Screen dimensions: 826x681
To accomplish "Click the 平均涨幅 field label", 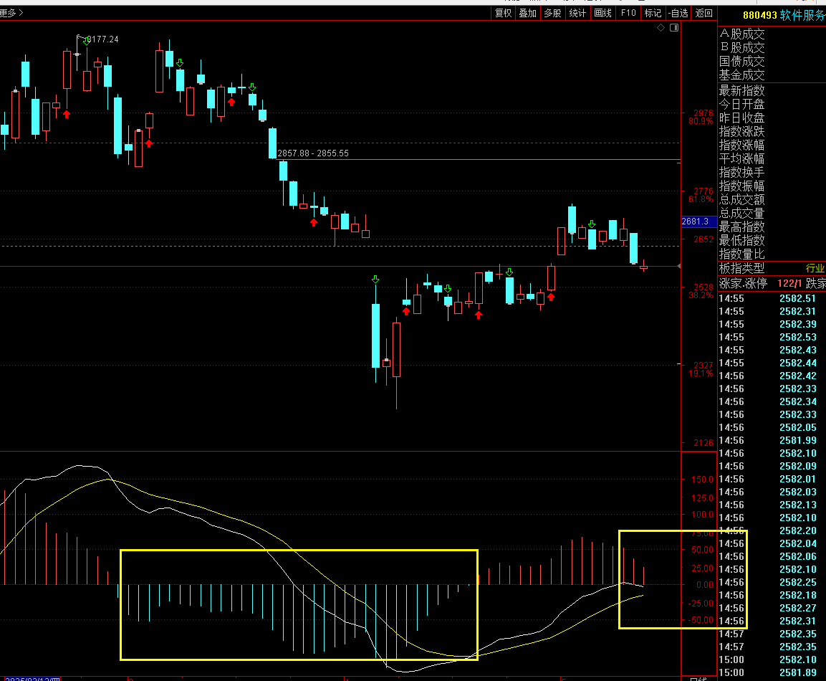I will point(741,158).
